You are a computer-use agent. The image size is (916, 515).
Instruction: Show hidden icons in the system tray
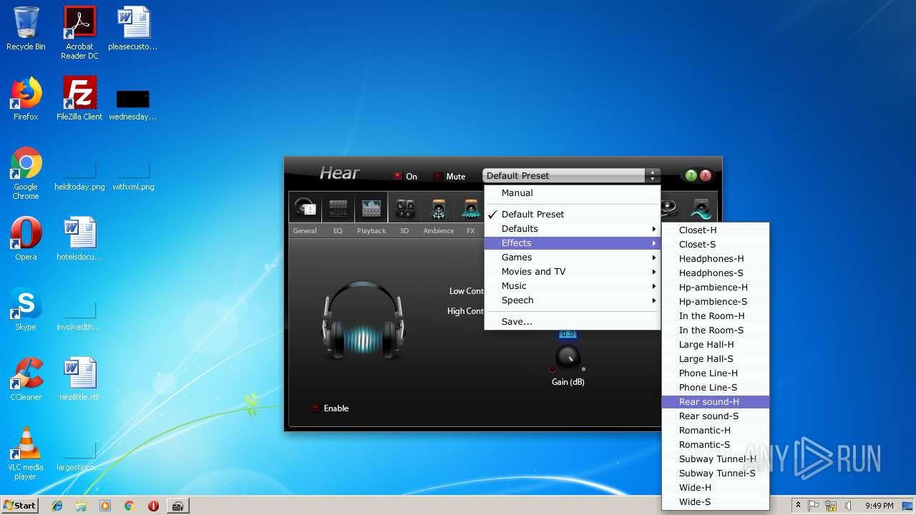(798, 506)
